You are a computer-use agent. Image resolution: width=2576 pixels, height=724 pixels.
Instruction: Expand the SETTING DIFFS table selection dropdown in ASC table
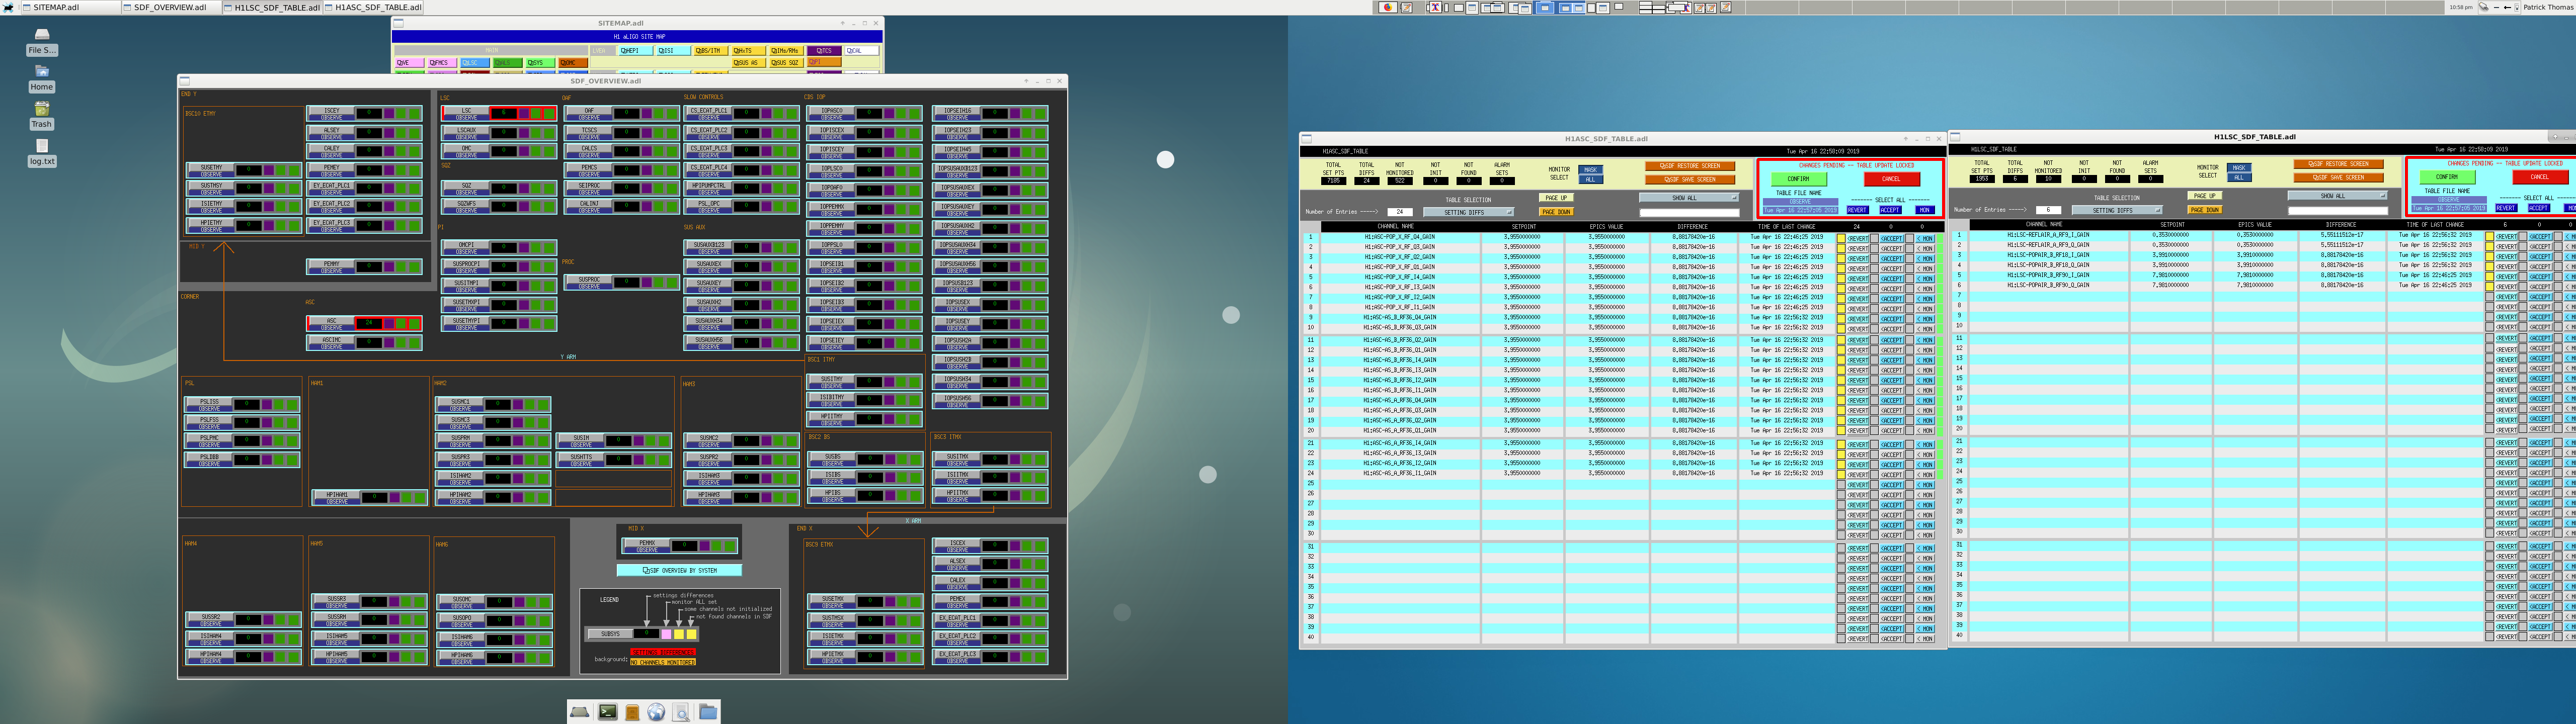[1469, 212]
